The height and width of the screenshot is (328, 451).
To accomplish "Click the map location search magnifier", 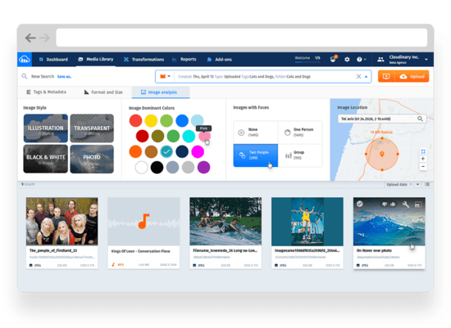I will (x=420, y=119).
